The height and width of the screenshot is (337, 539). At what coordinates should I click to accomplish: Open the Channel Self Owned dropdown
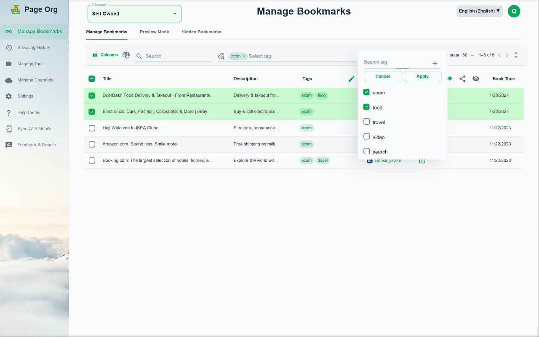click(x=134, y=13)
